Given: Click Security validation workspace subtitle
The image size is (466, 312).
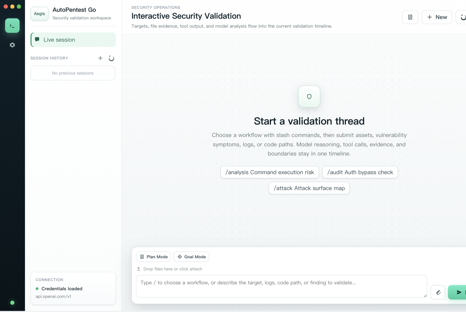Looking at the screenshot, I should click(82, 18).
